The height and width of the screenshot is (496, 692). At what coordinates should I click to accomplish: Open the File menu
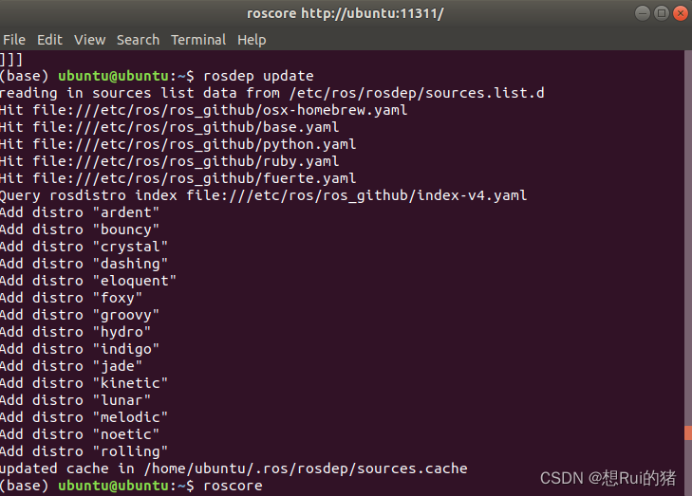[x=14, y=40]
